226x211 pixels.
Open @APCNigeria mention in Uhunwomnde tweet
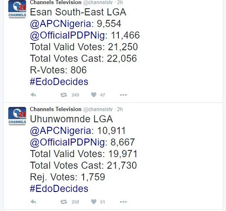(x=61, y=131)
